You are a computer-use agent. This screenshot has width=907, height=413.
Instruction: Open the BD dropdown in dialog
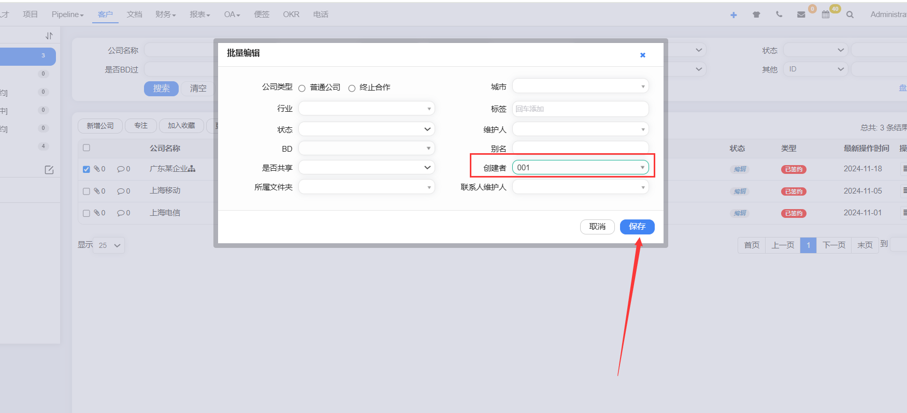pos(366,149)
